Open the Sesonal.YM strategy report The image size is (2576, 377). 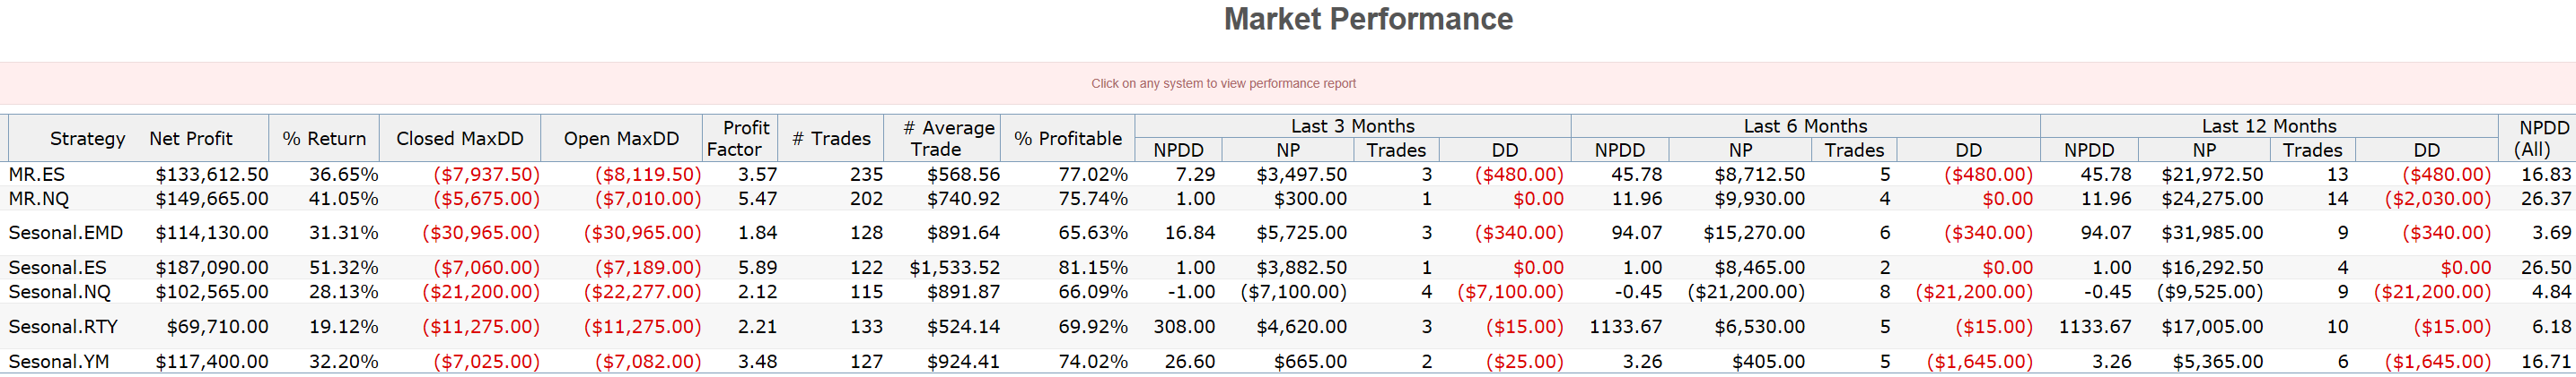pyautogui.click(x=59, y=361)
